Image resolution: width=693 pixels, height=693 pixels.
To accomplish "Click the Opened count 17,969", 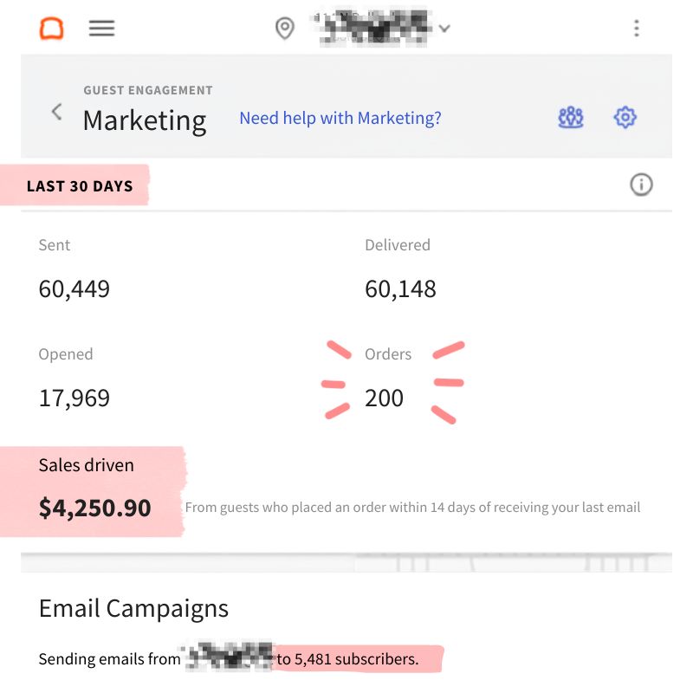I will 74,398.
